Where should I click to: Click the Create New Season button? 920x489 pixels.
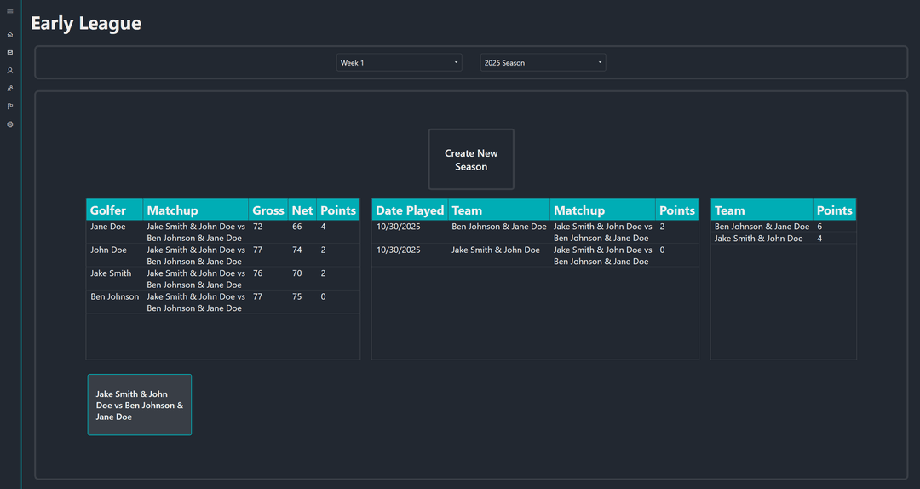(x=471, y=159)
